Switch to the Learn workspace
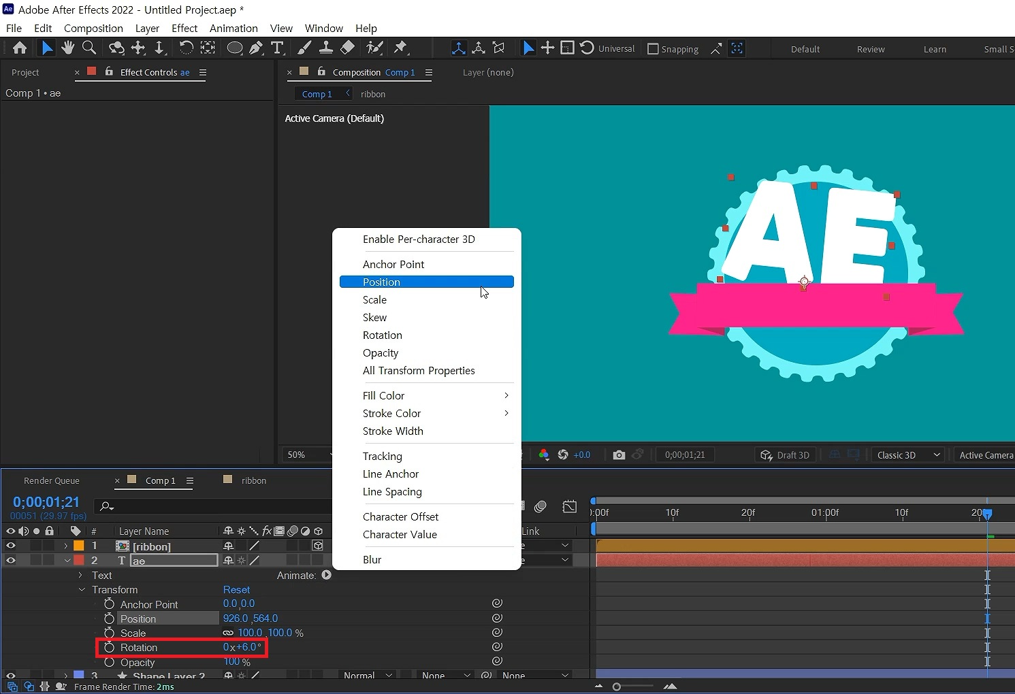The width and height of the screenshot is (1015, 694). (x=935, y=49)
